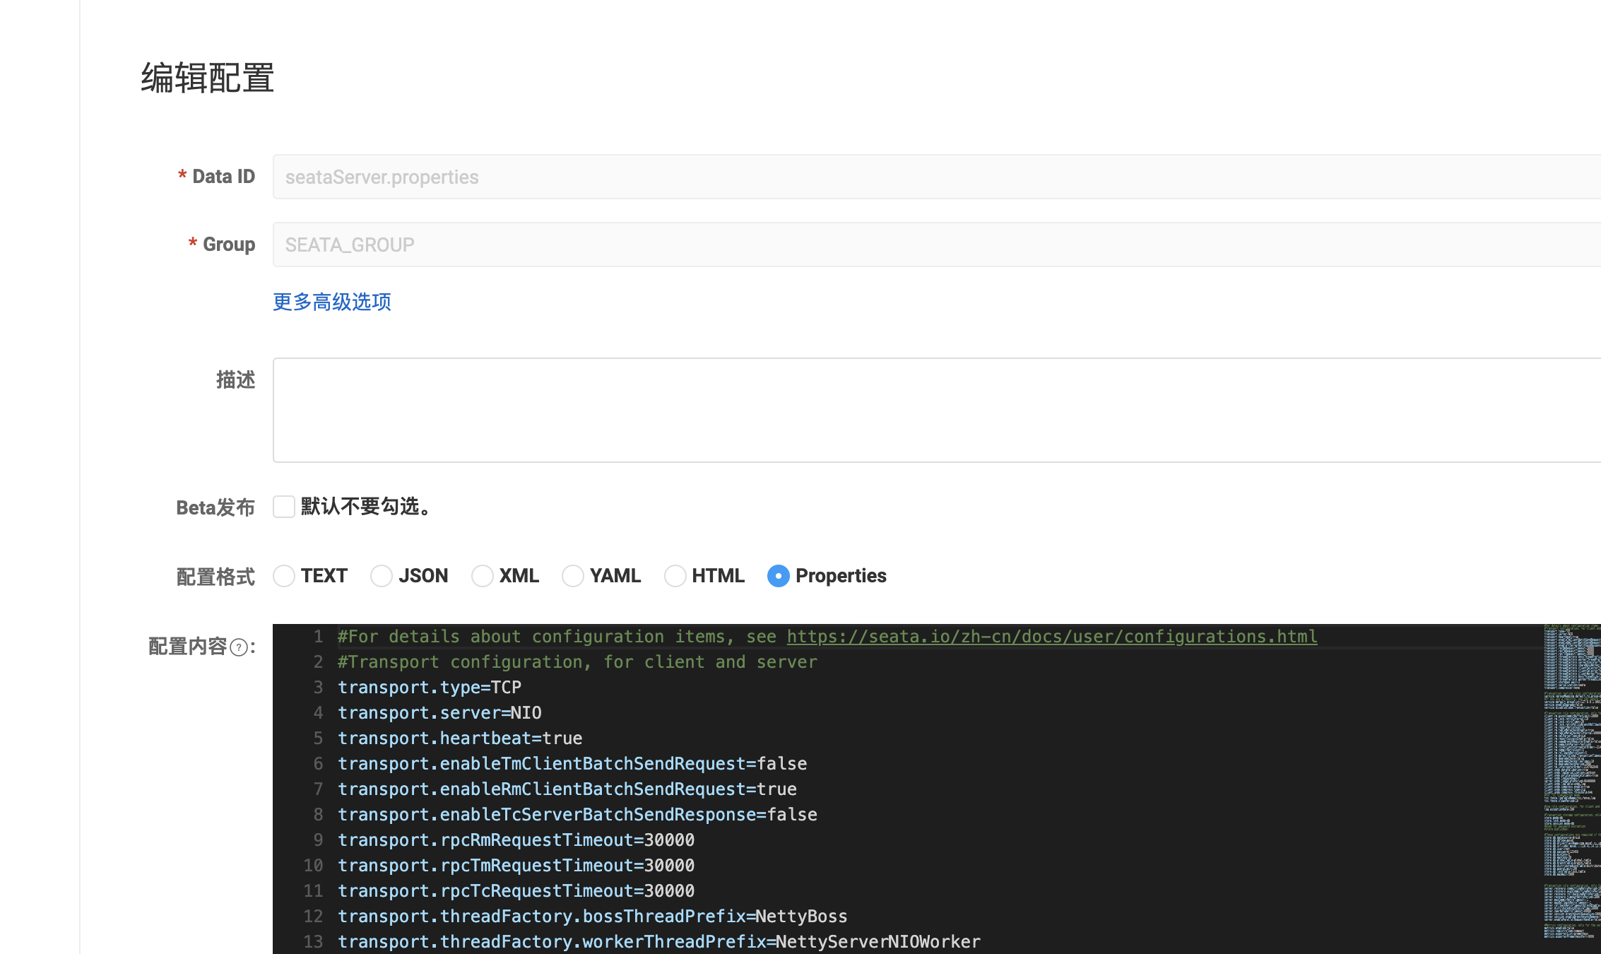The width and height of the screenshot is (1601, 954).
Task: Select the HTML configuration format
Action: (x=675, y=576)
